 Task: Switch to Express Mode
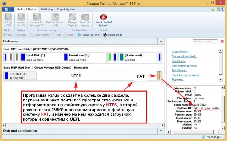pyautogui.click(x=113, y=35)
